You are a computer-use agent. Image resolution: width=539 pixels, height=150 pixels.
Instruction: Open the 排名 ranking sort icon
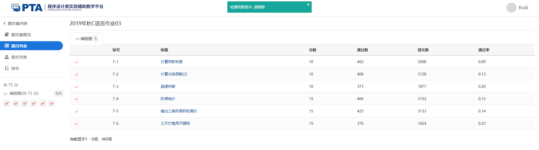[x=7, y=68]
